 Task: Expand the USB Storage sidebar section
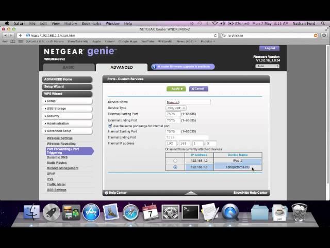point(67,109)
